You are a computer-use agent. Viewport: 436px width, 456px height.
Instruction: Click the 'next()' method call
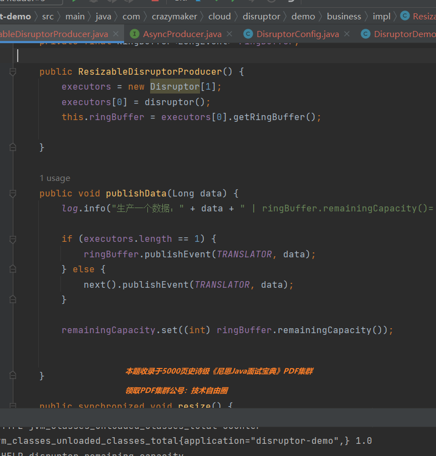[100, 284]
